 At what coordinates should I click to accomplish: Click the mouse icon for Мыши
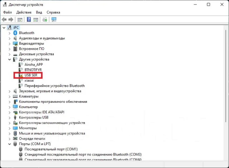pyautogui.click(x=15, y=133)
